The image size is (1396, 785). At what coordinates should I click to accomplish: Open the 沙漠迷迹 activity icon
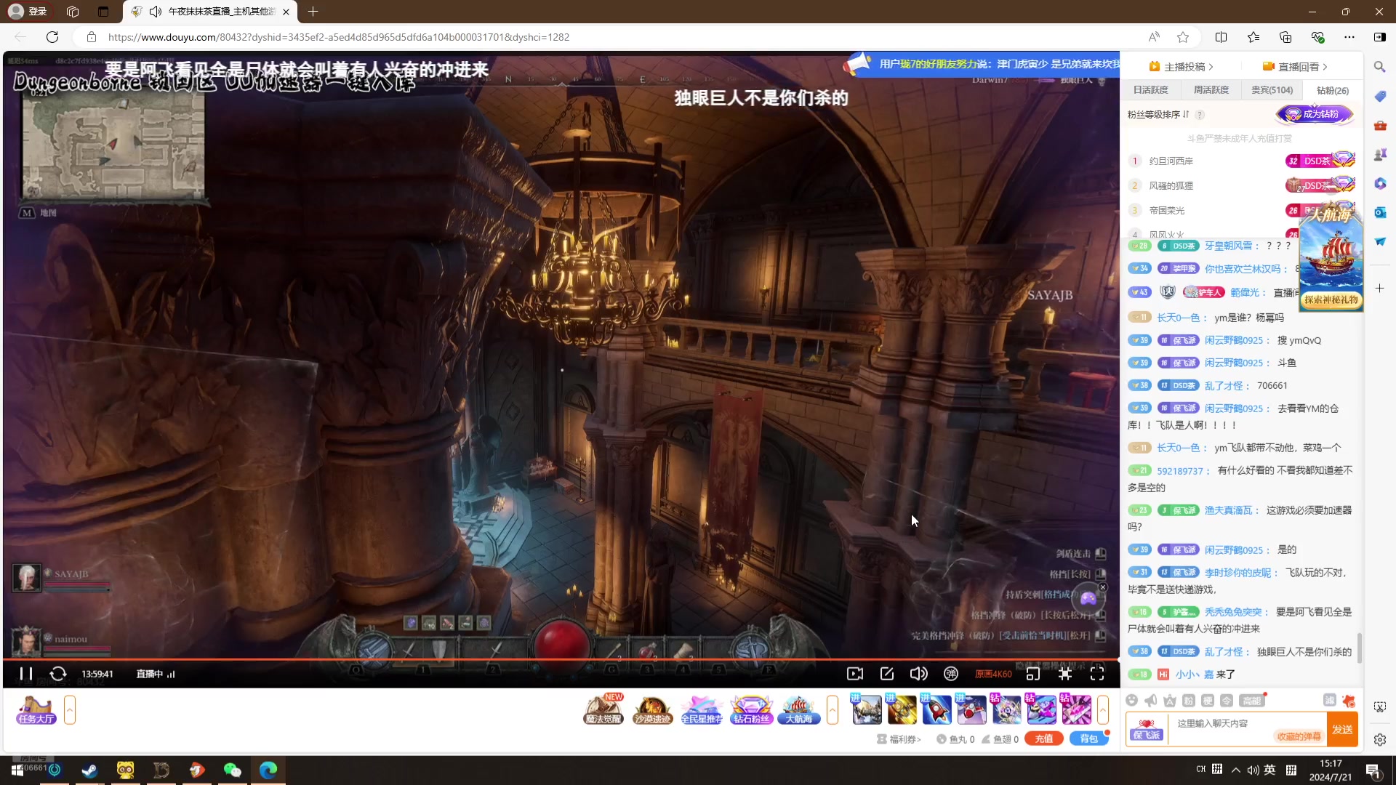[x=652, y=709]
